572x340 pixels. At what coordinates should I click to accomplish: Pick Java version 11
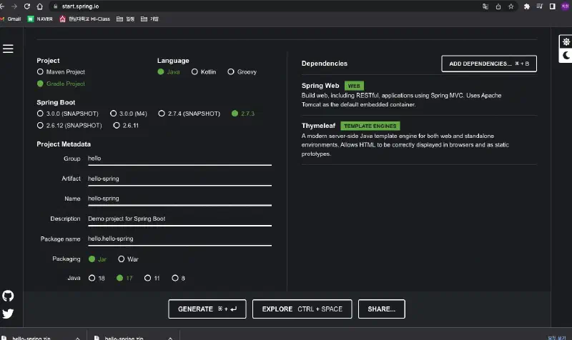148,278
